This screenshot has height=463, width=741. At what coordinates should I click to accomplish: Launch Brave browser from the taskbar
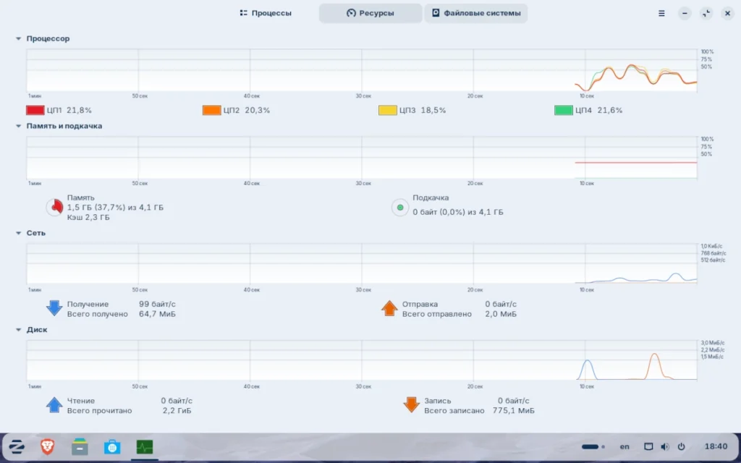(47, 446)
